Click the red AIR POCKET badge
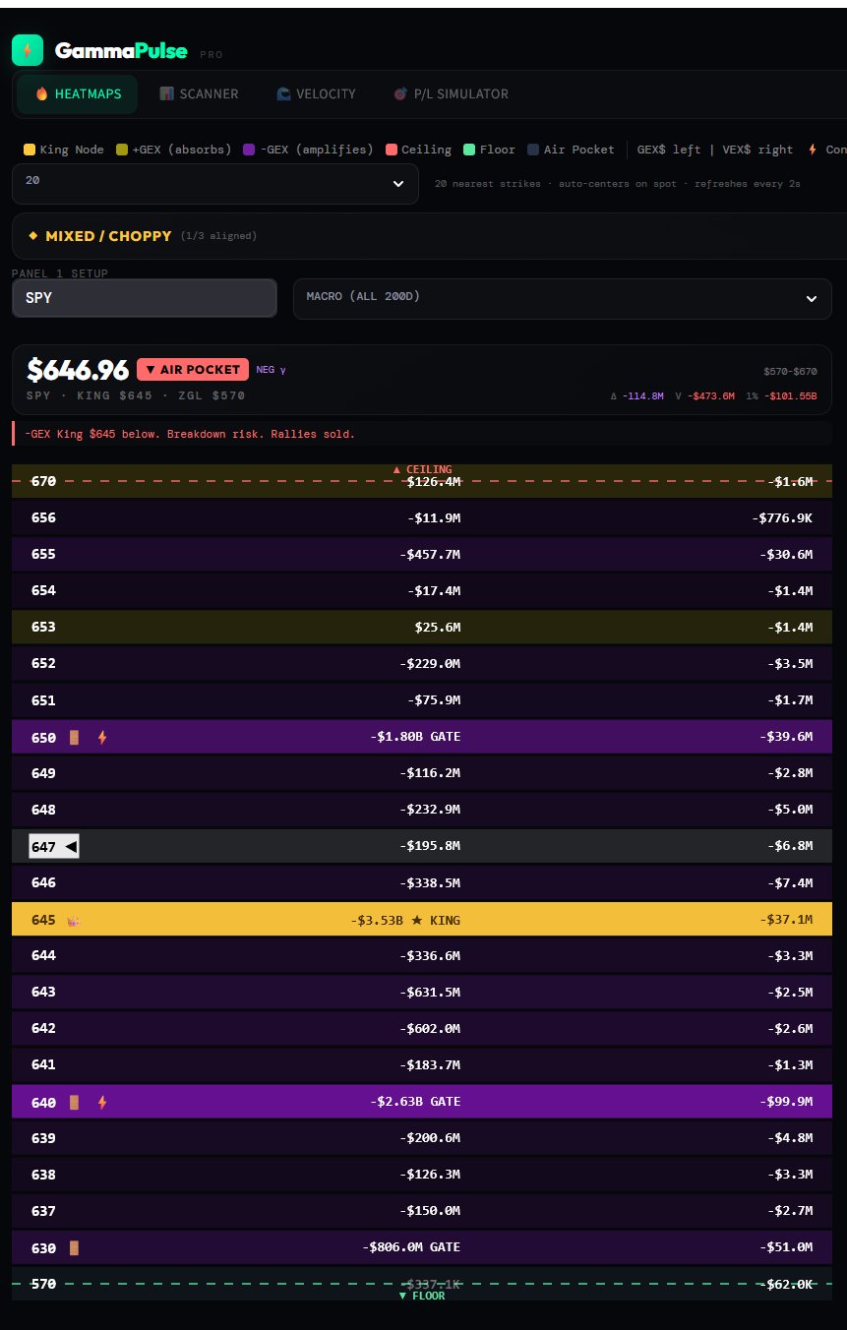 193,370
